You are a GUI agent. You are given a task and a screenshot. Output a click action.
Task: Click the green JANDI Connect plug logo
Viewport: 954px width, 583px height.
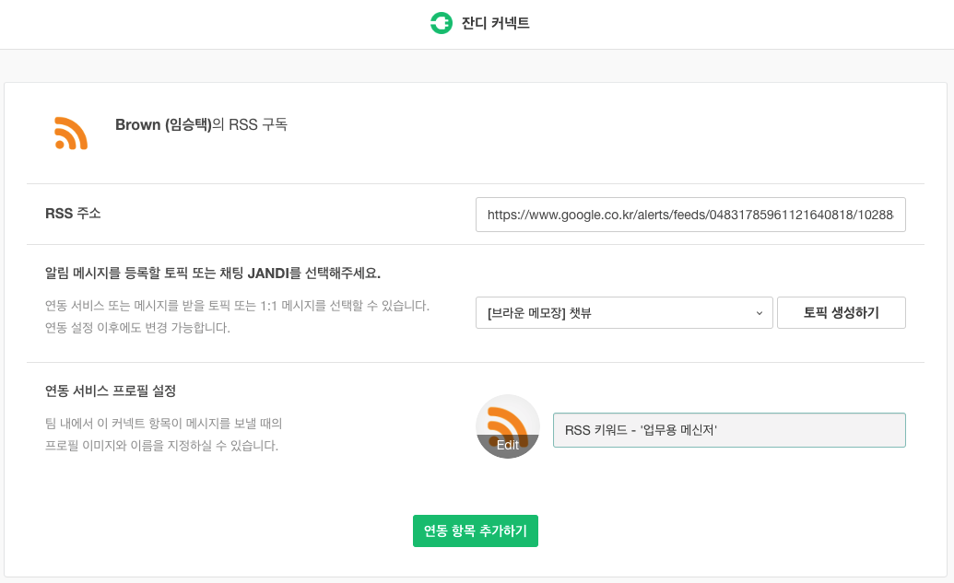click(x=442, y=23)
